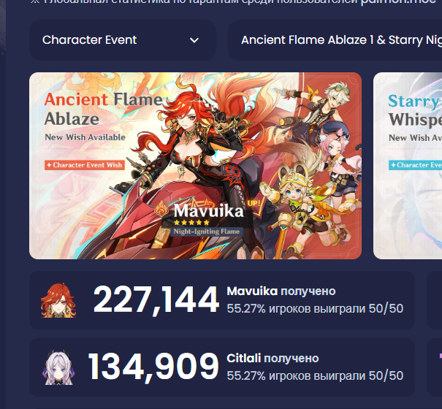Click the 134,909 Citlali count card
Screen dimensions: 442x409
[x=222, y=367]
